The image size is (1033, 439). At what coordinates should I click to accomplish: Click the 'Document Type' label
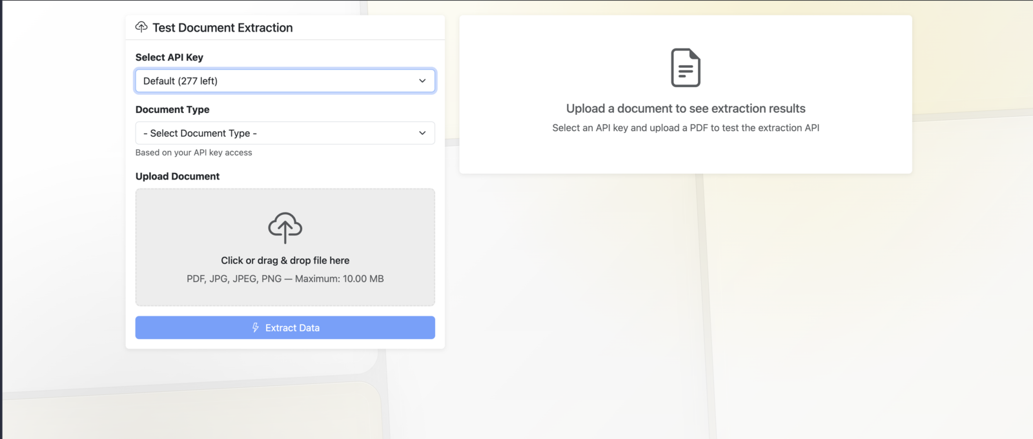(172, 110)
